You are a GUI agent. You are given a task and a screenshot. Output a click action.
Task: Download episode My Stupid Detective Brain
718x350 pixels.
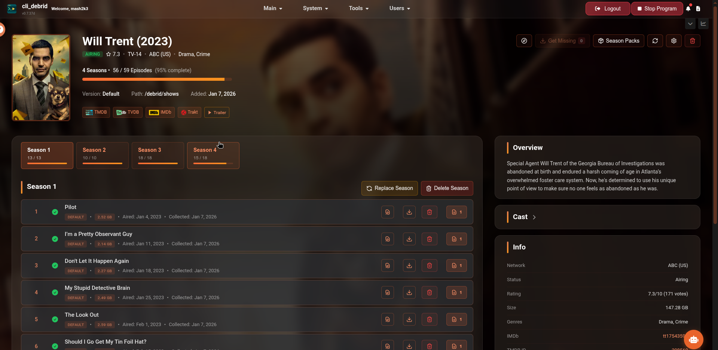(x=409, y=293)
